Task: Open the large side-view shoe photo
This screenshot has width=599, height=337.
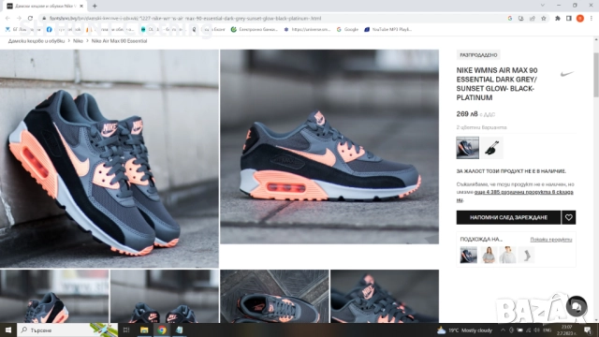Action: (x=329, y=147)
